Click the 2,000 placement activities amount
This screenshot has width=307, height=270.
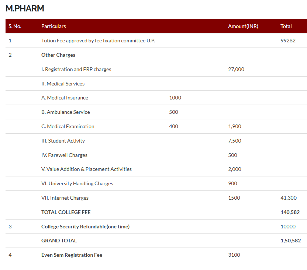235,169
